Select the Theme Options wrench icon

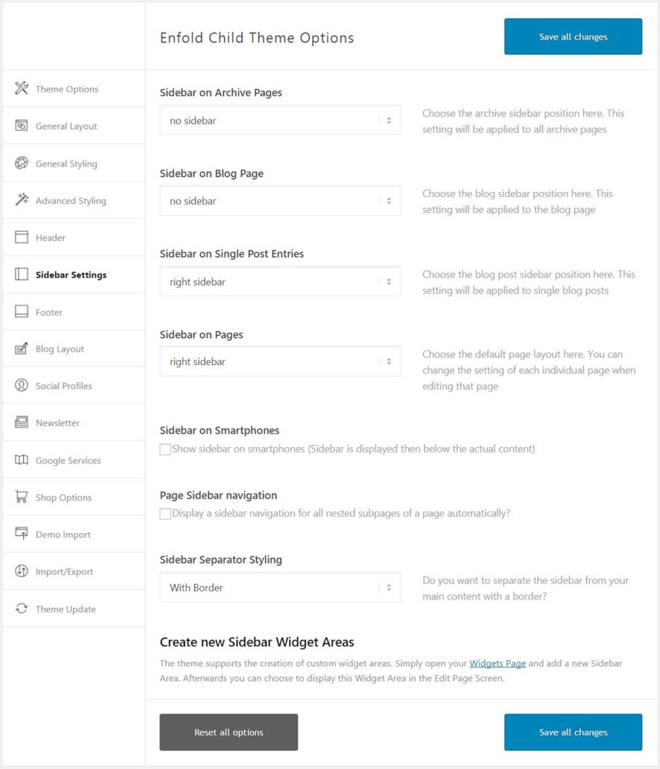(x=20, y=88)
